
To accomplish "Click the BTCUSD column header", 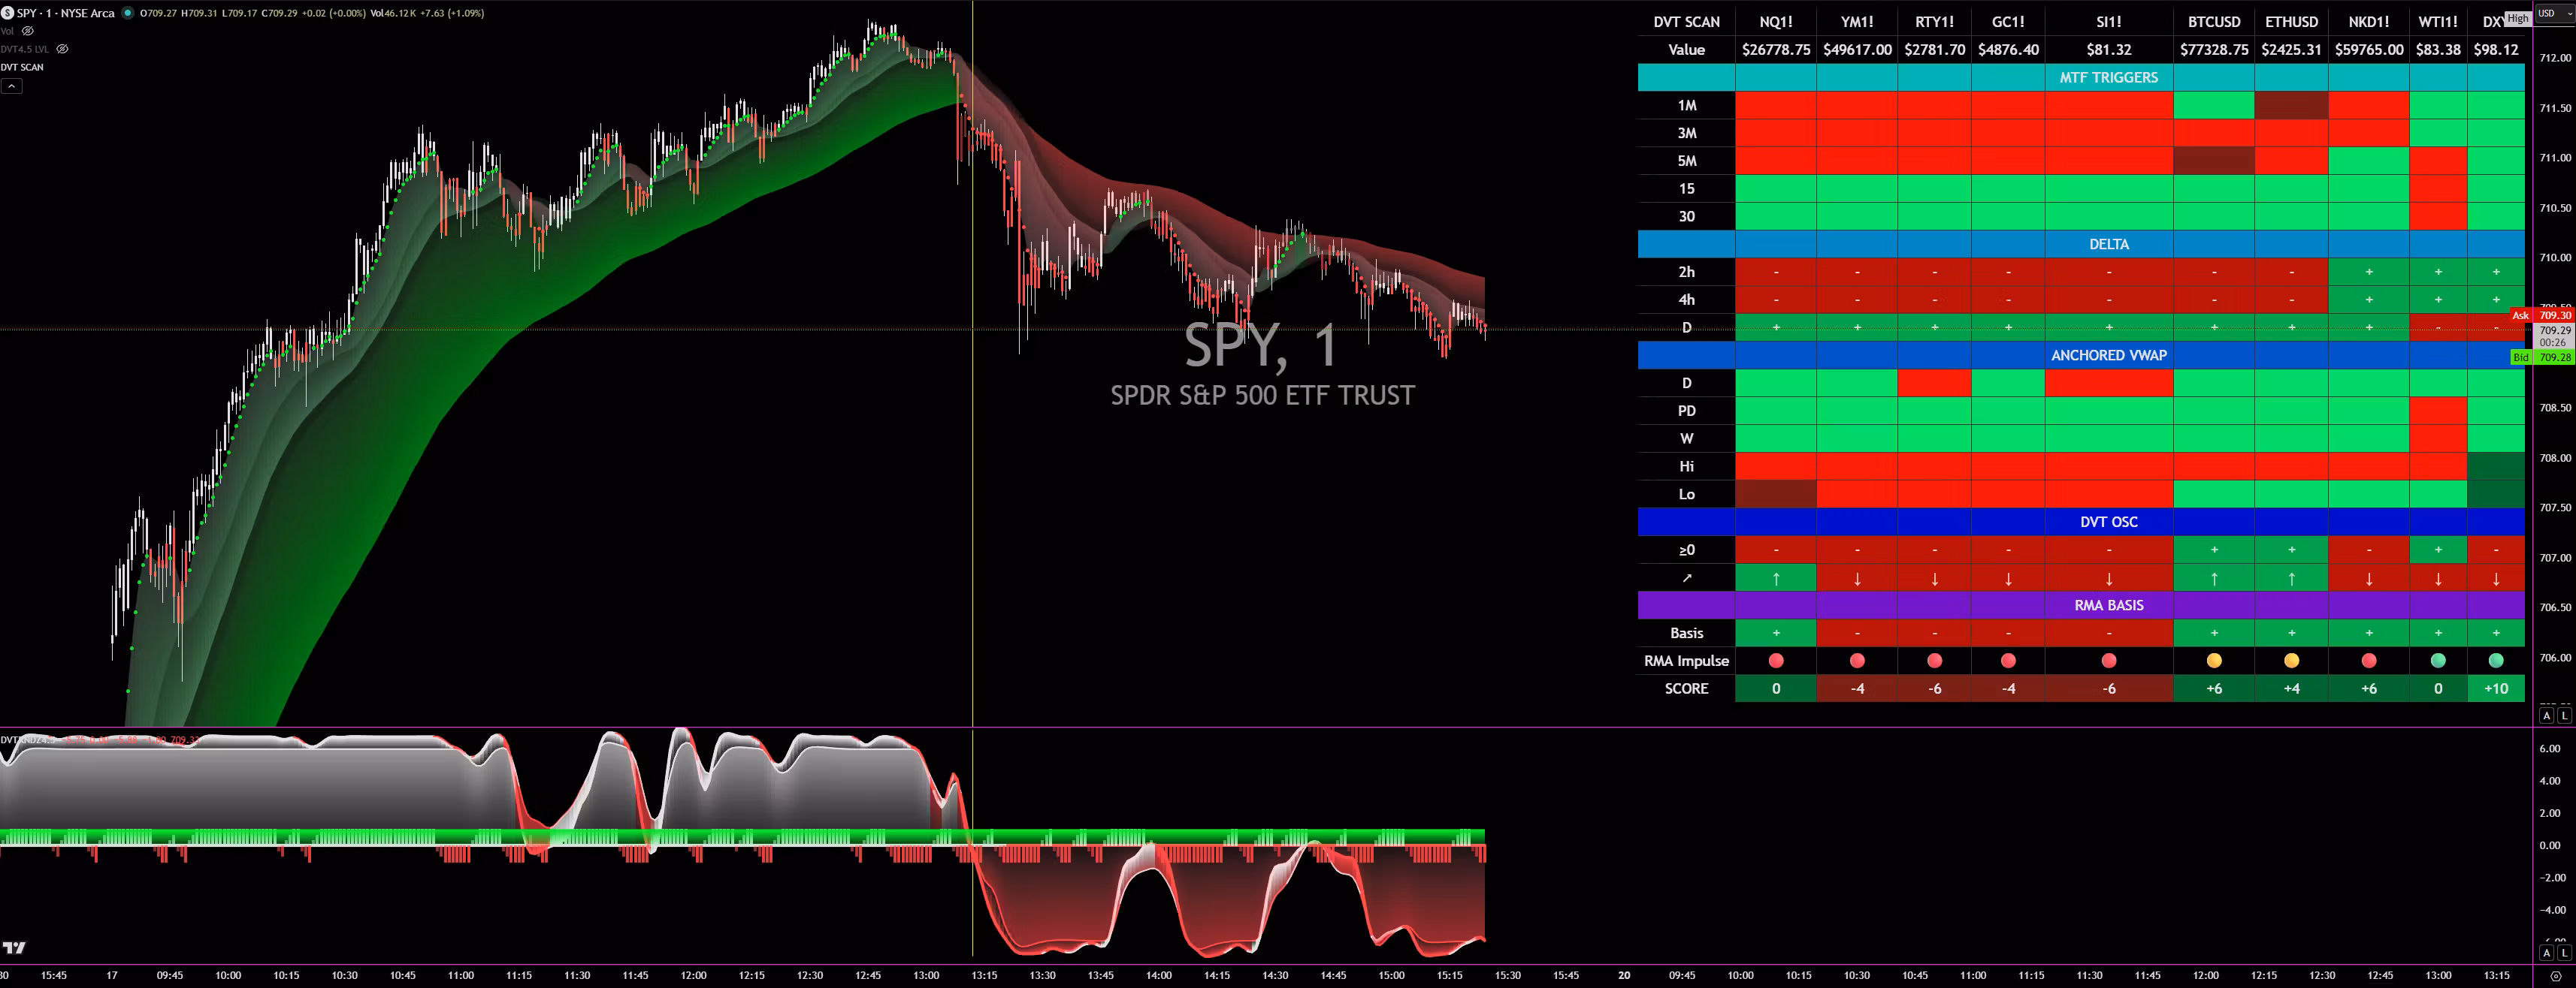I will tap(2214, 22).
